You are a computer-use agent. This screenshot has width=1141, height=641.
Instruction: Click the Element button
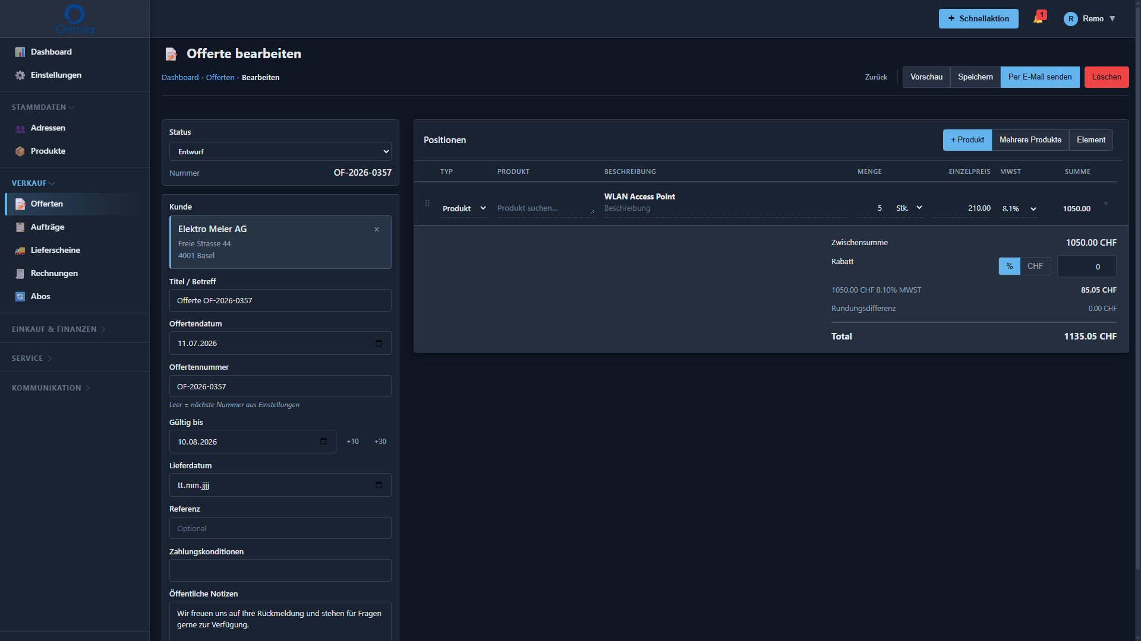point(1090,140)
